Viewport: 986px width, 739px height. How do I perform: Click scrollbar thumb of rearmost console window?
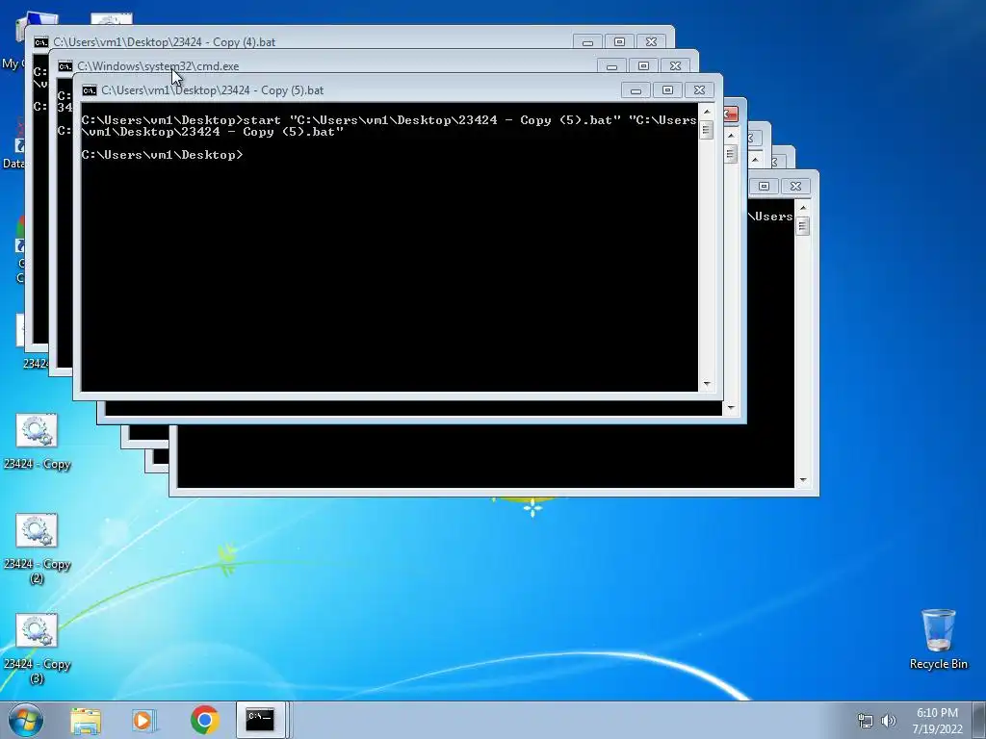coord(803,226)
